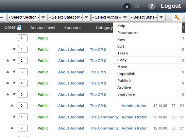186x137 pixels.
Task: Click the order input field showing 5
Action: point(23,94)
